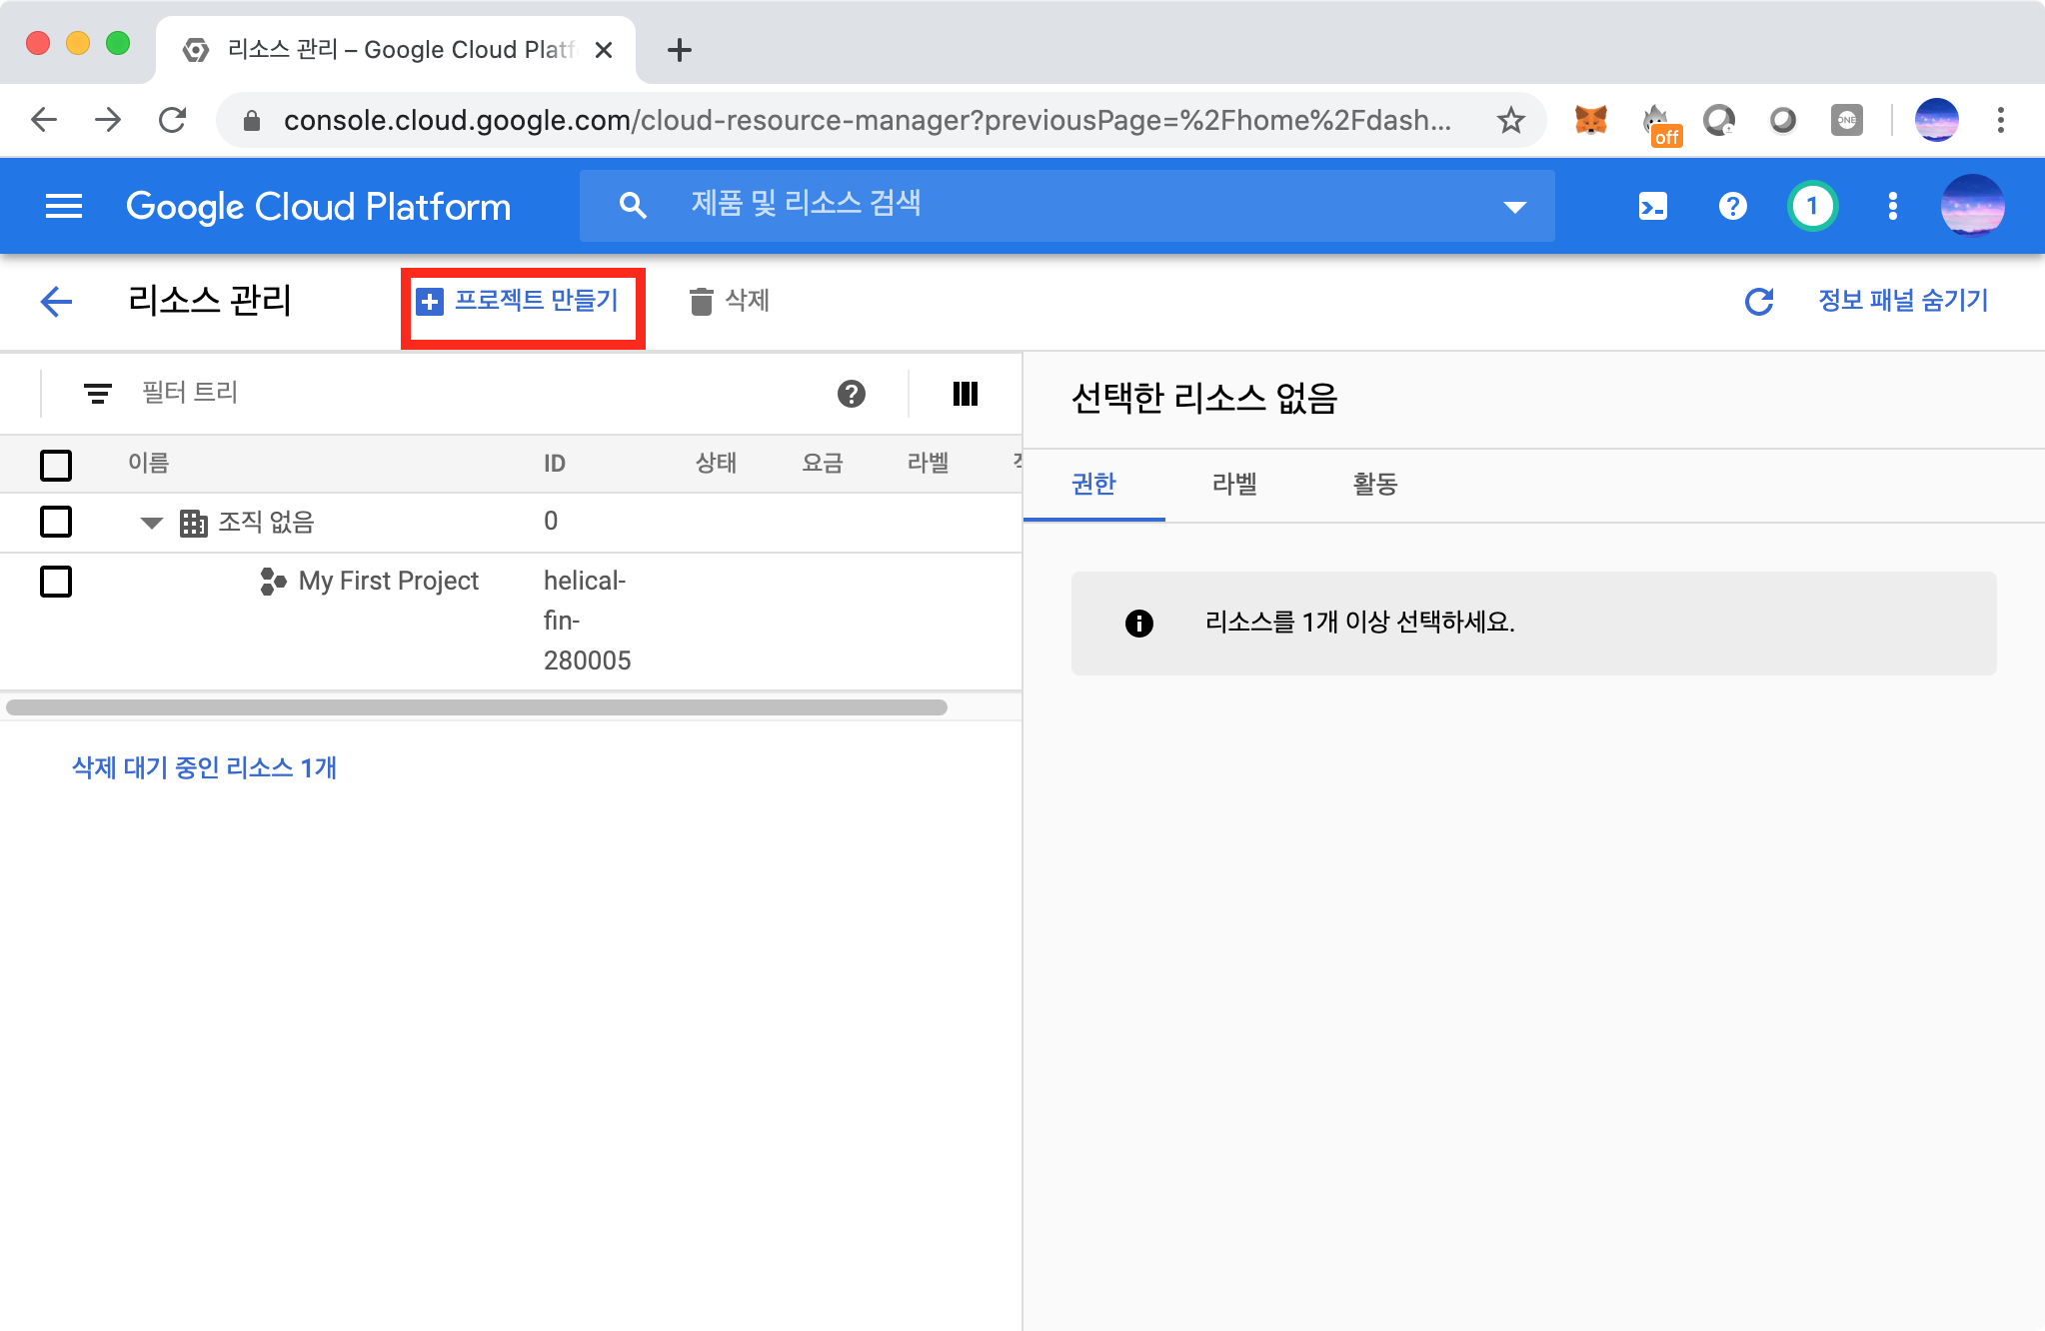The width and height of the screenshot is (2045, 1331).
Task: Expand the search bar dropdown arrow
Action: point(1514,207)
